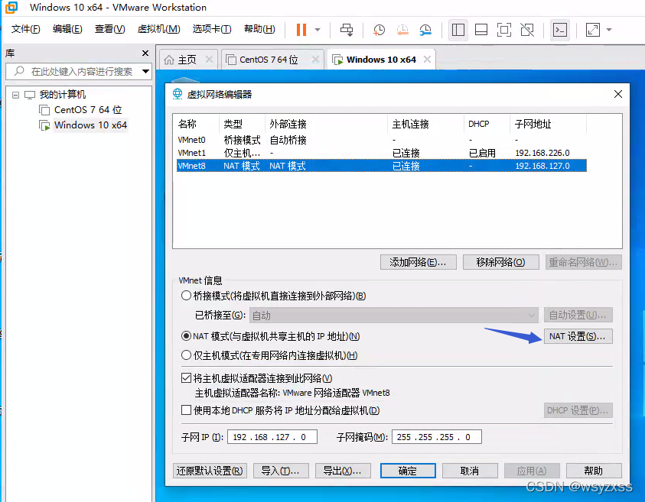
Task: Select the 桥接模式 radio button
Action: [187, 296]
